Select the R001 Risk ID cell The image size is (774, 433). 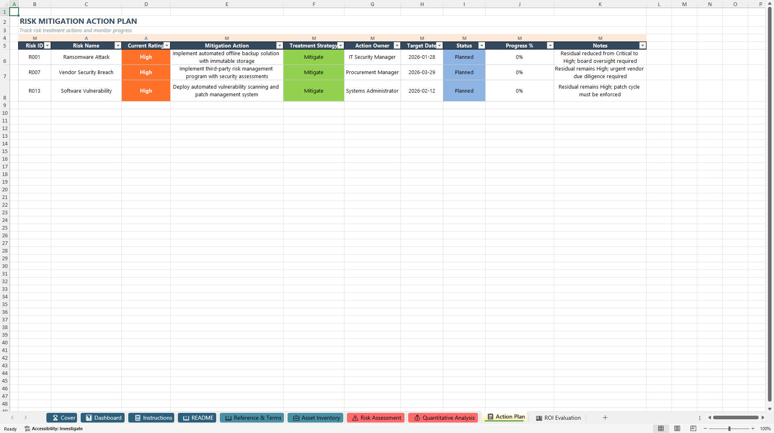tap(34, 57)
